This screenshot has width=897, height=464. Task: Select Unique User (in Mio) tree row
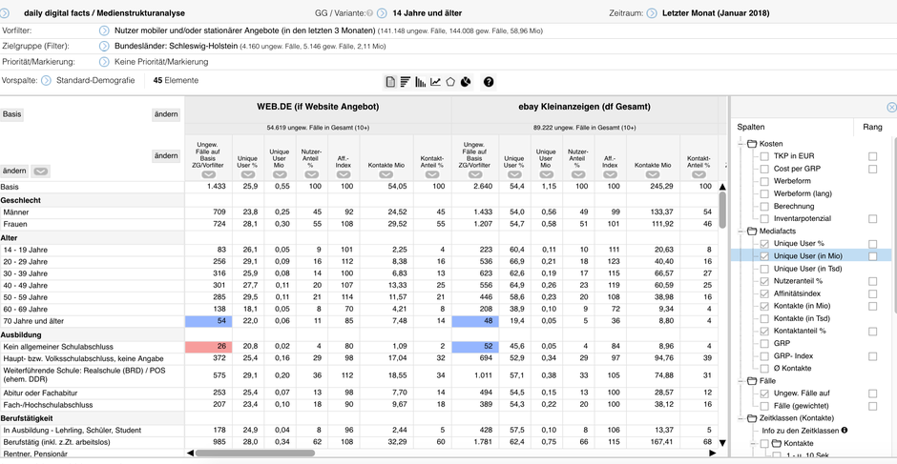click(x=811, y=256)
